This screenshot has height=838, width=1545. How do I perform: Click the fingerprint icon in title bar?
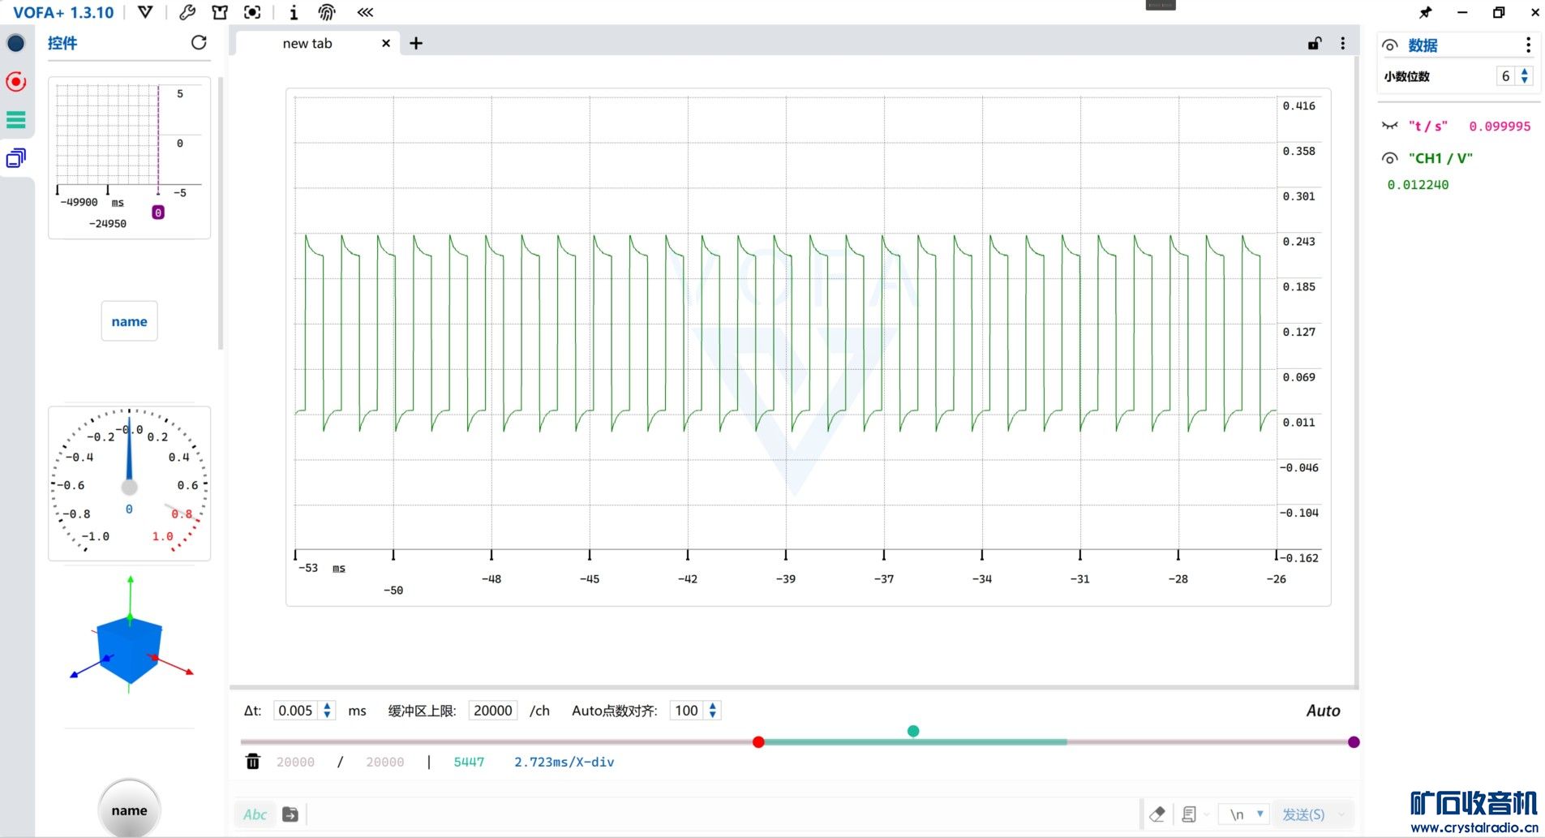coord(327,12)
